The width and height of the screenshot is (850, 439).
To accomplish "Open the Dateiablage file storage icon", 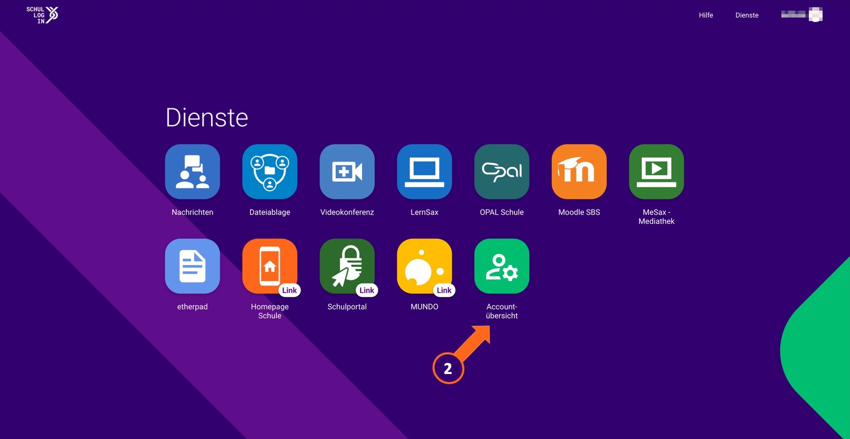I will tap(270, 172).
